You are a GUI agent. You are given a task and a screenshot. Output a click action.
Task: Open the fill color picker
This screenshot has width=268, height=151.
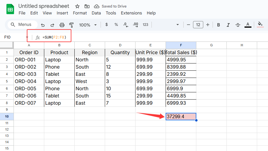[260, 25]
